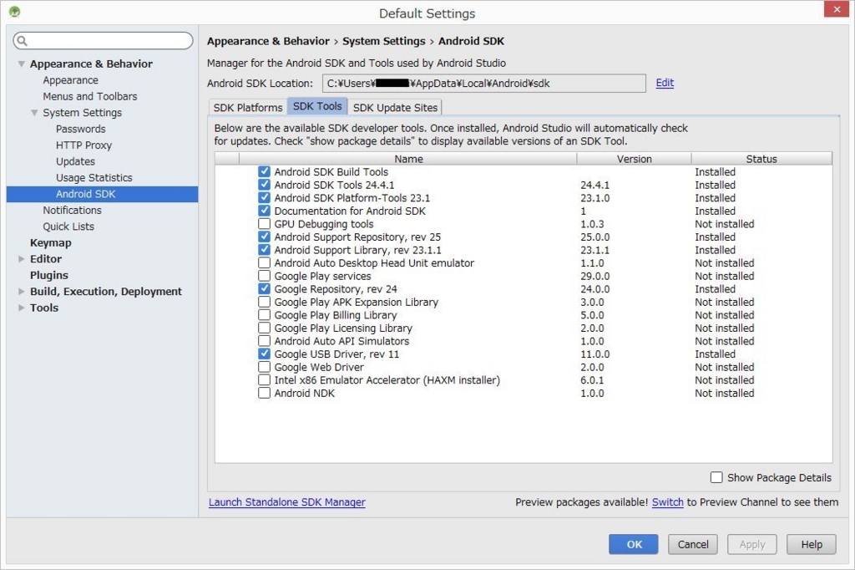
Task: Click Cancel button
Action: pos(693,544)
